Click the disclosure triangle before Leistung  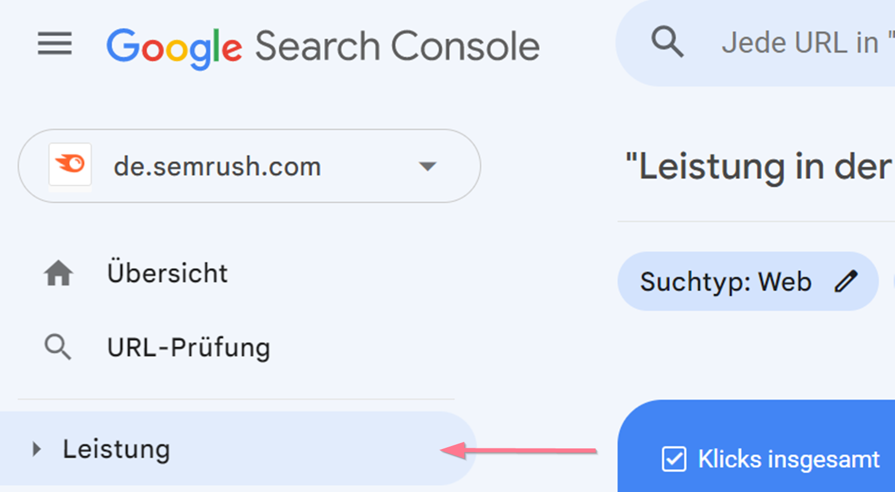36,448
